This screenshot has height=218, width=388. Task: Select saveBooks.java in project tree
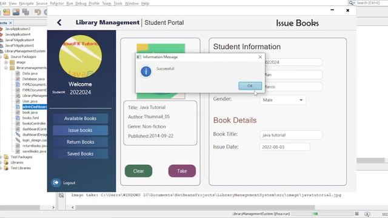point(34,151)
